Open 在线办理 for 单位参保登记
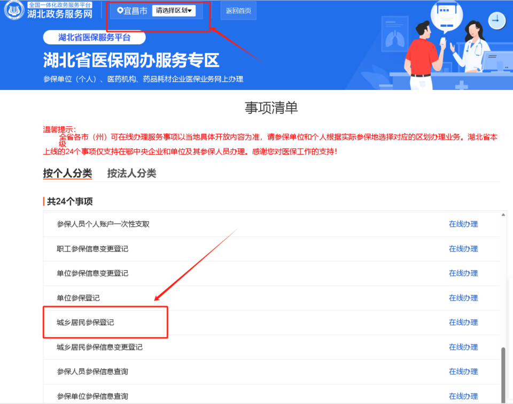 (x=463, y=298)
